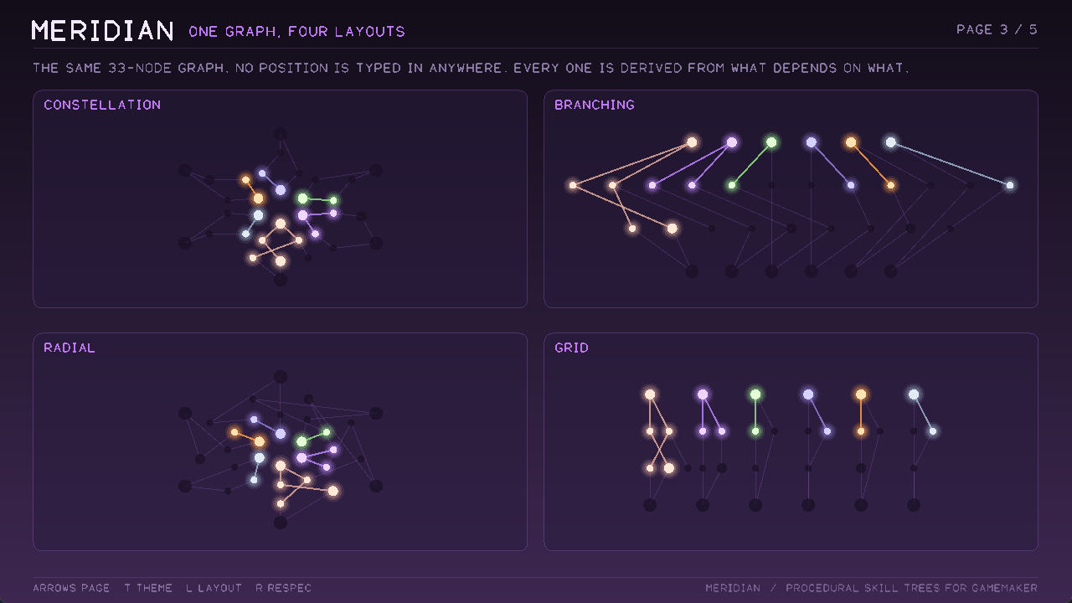
Task: Select the Radial layout panel label
Action: (70, 348)
